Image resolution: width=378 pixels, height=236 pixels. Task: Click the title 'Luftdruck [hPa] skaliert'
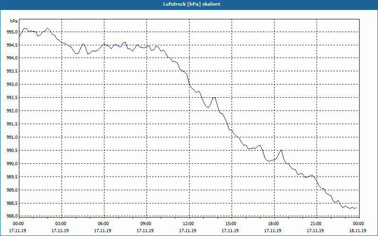point(192,4)
